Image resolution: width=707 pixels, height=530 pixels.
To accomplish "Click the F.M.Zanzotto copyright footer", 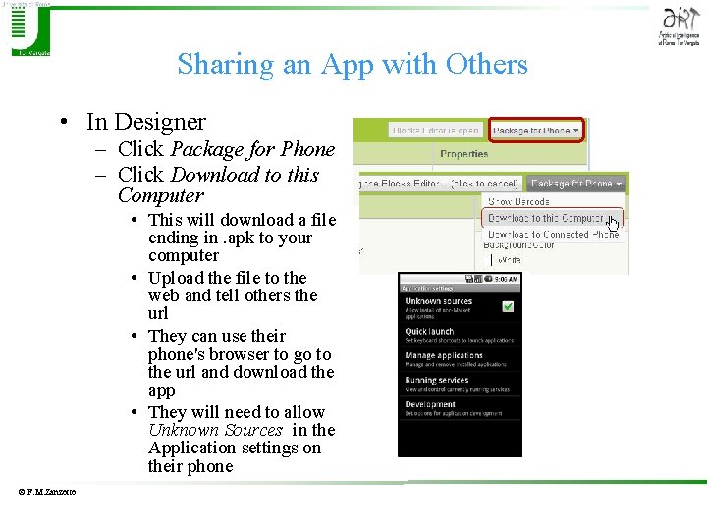I will pos(47,492).
